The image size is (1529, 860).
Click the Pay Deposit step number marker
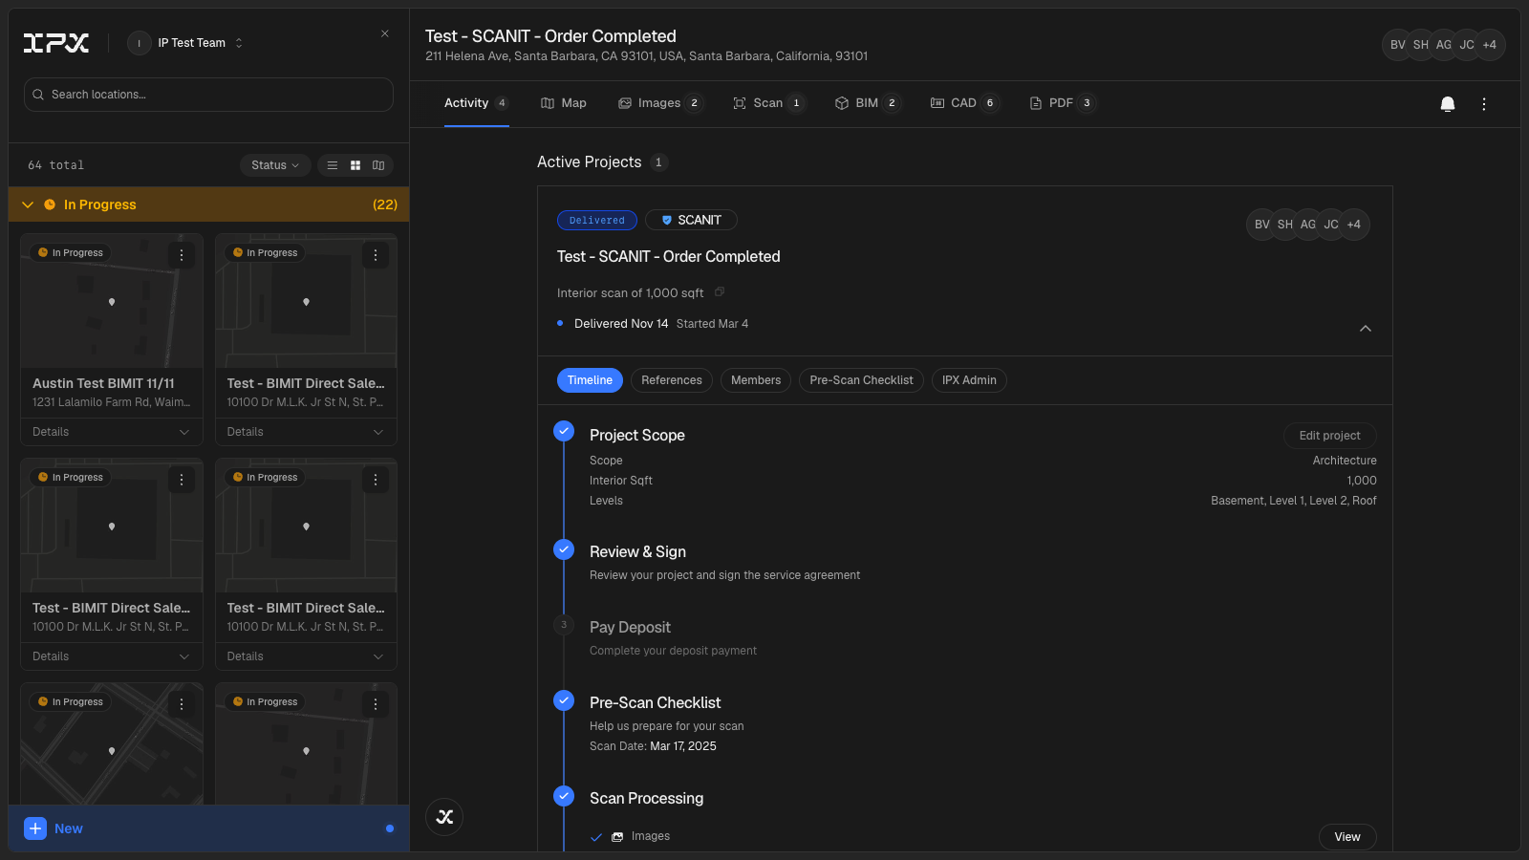click(564, 625)
